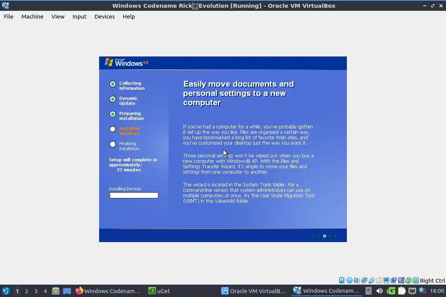Click the Windows XP logo in setup header
The width and height of the screenshot is (446, 297).
tap(126, 62)
